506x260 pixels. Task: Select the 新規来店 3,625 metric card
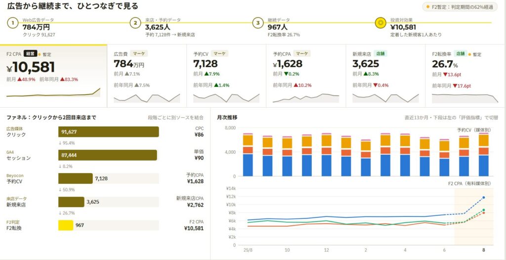(385, 76)
